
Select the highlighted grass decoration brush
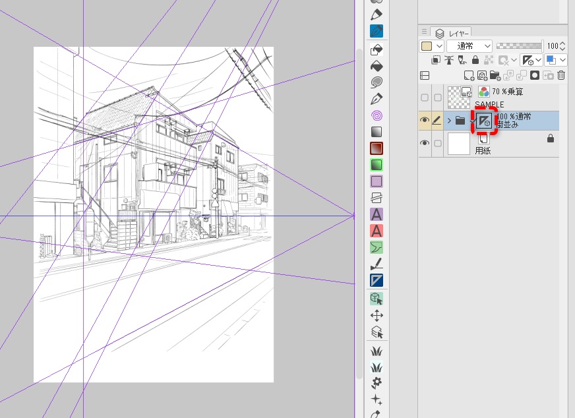377,367
